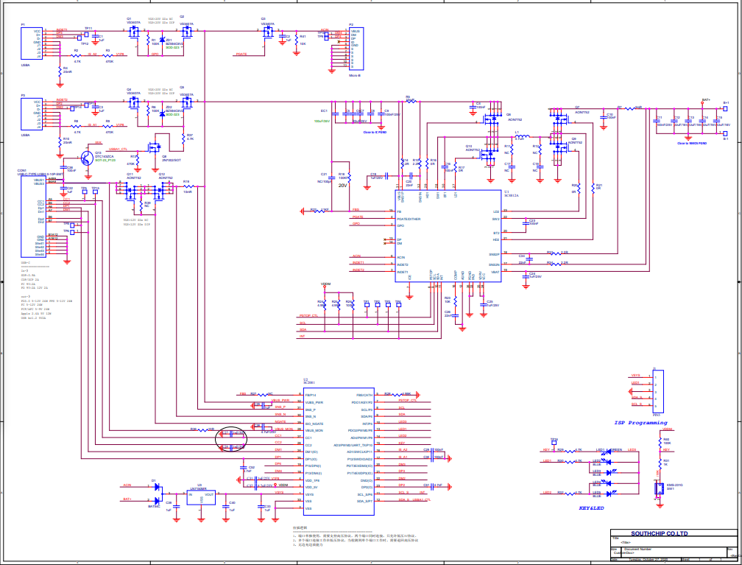Click the circled capacitors near CC1 and CC2
The height and width of the screenshot is (565, 742).
231,440
